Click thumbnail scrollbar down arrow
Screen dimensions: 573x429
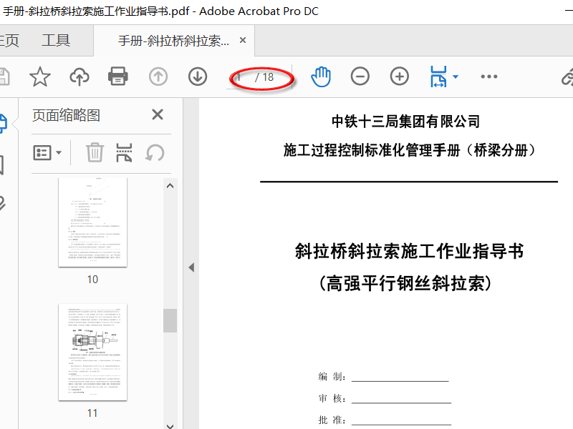point(170,425)
